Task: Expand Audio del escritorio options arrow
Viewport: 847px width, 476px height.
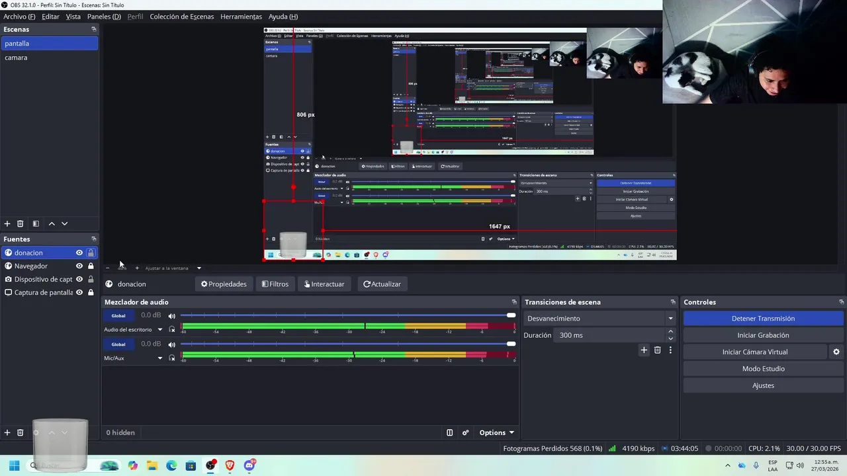Action: (x=159, y=329)
